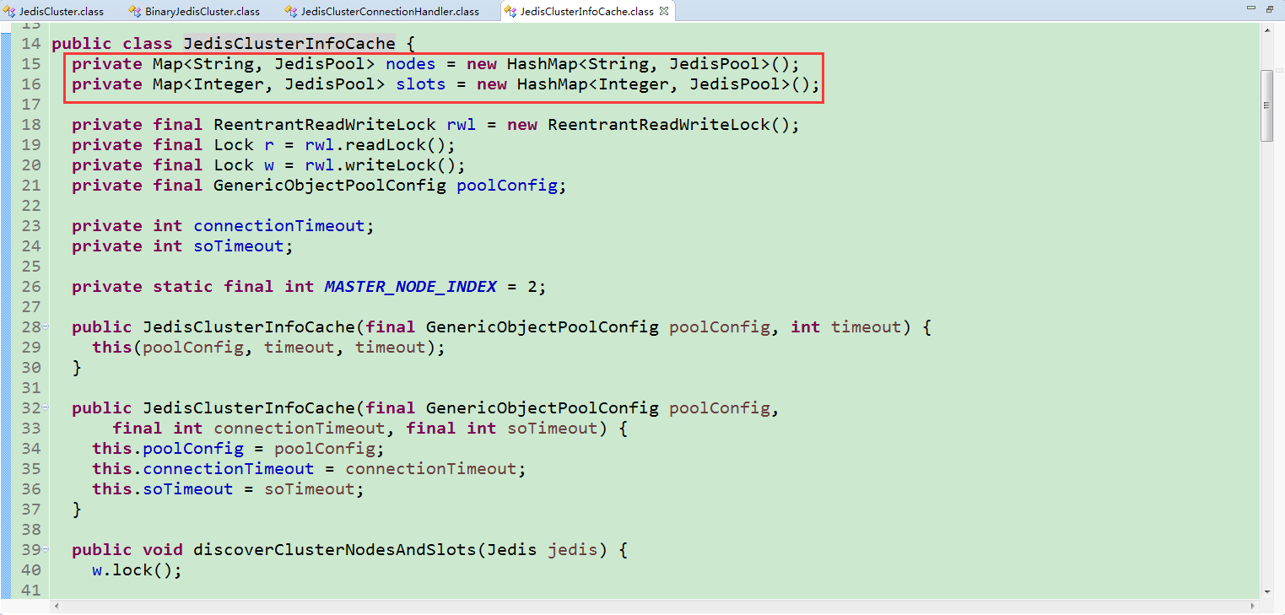Screen dimensions: 1285x615
Task: Click the 'poolConfig' field on line 21
Action: coord(507,186)
